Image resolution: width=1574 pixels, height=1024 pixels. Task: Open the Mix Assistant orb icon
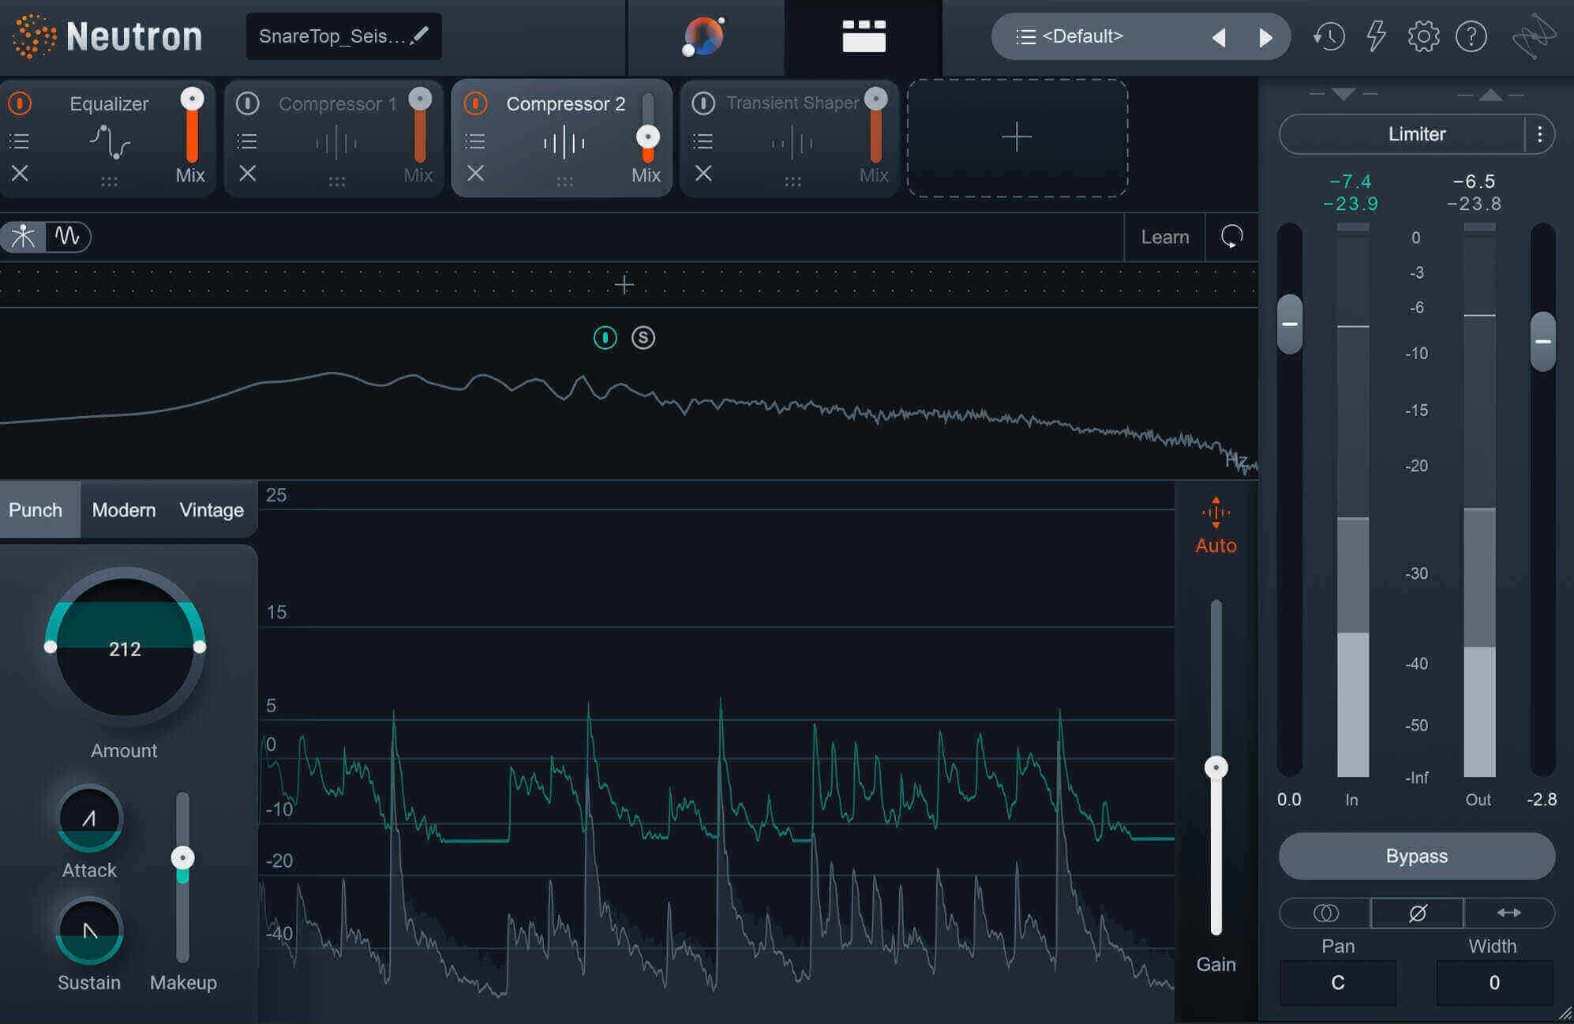tap(703, 36)
